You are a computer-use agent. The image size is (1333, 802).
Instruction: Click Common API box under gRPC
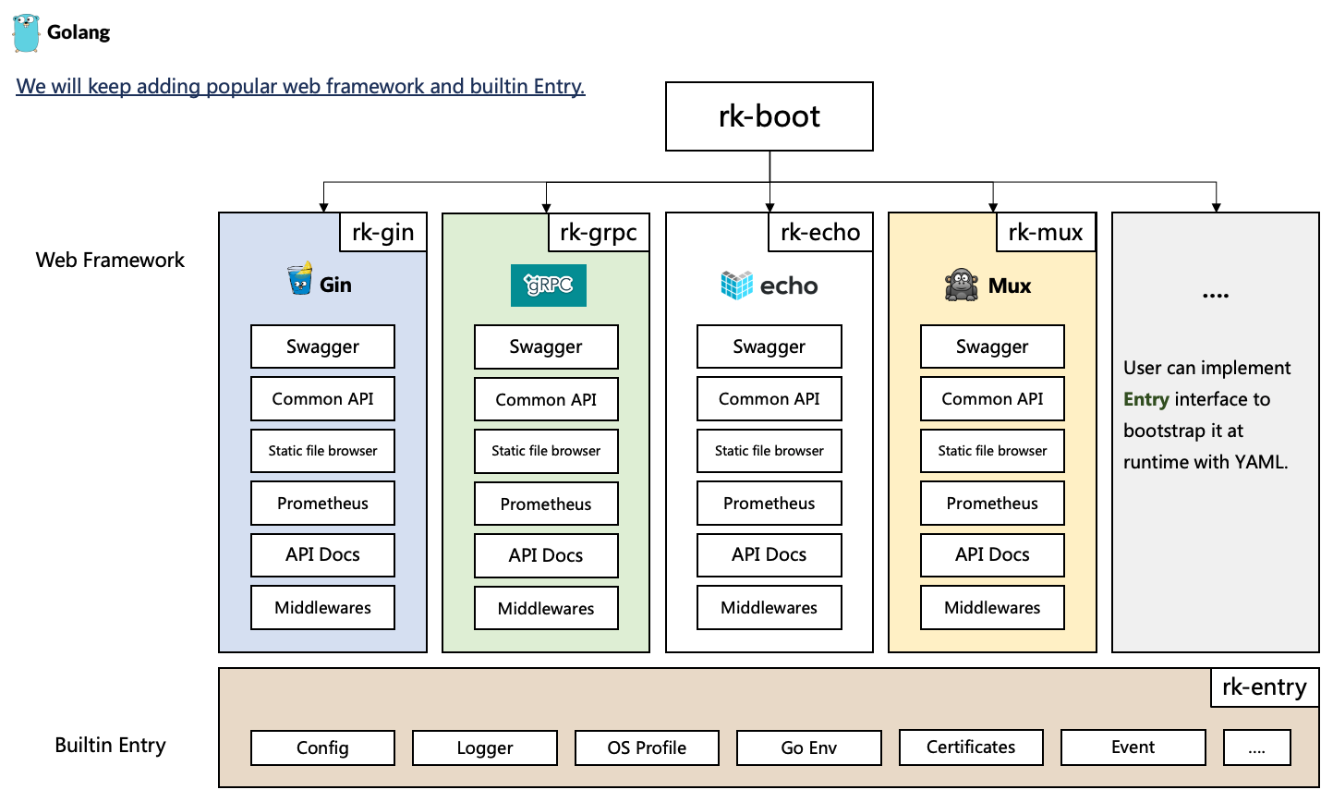tap(546, 399)
